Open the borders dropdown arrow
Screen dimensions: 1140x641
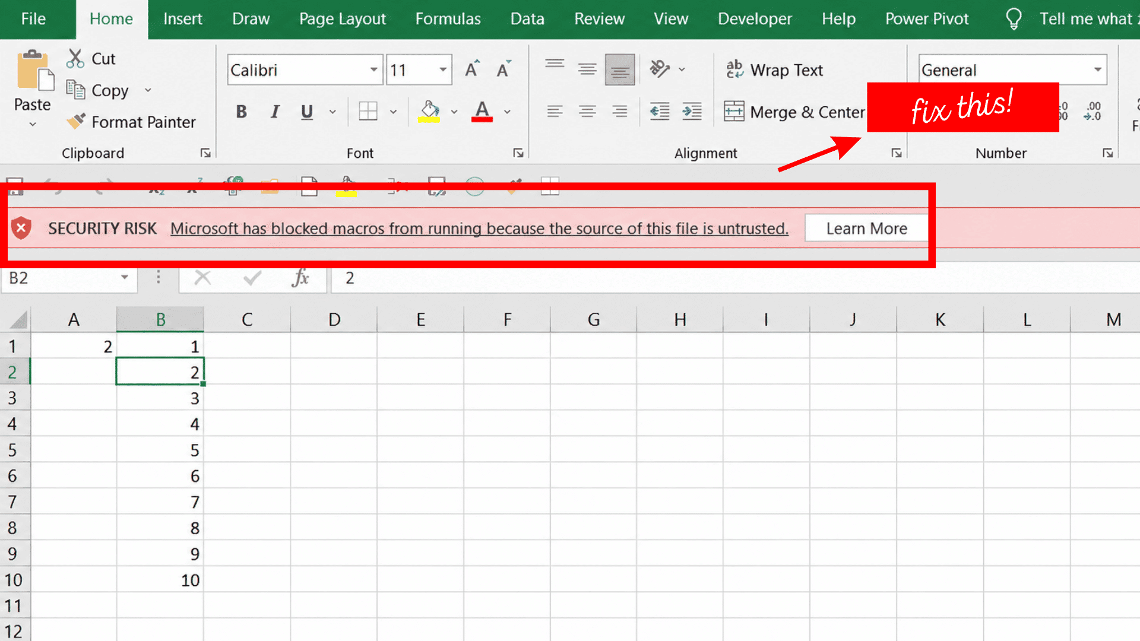(x=393, y=112)
